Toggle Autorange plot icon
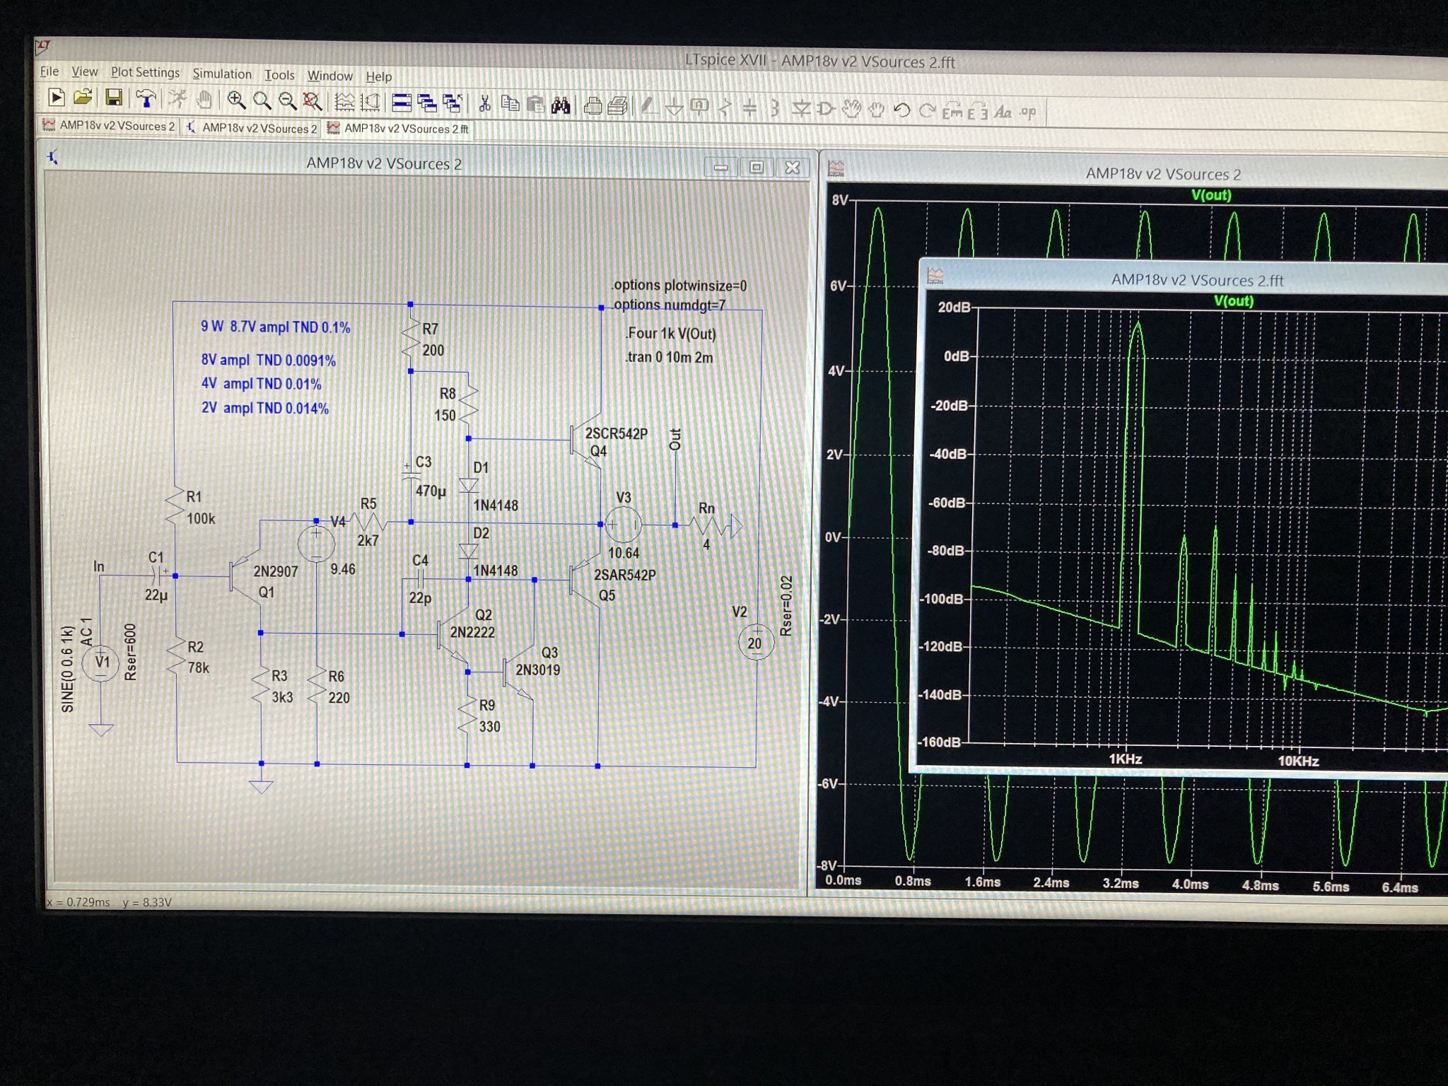This screenshot has width=1448, height=1086. coord(344,103)
